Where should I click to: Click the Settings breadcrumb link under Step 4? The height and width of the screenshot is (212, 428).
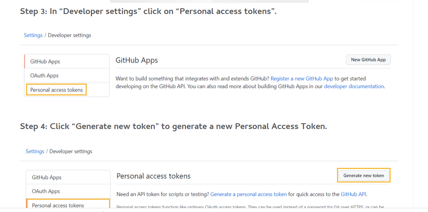pyautogui.click(x=35, y=151)
